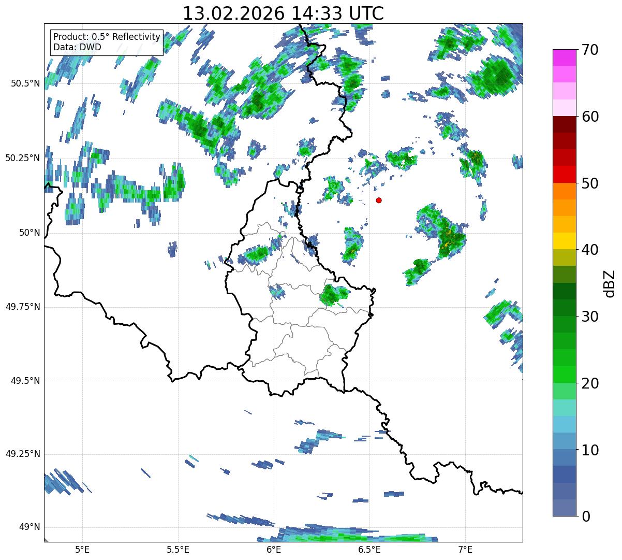
Task: Click the 7°E longitude label
Action: point(465,550)
